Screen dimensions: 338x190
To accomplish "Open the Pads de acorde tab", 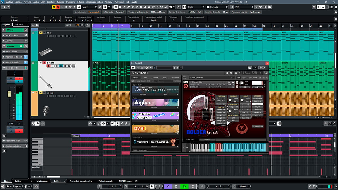I will tap(106, 181).
